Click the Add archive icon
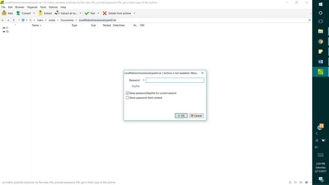The image size is (329, 185). coord(4,13)
